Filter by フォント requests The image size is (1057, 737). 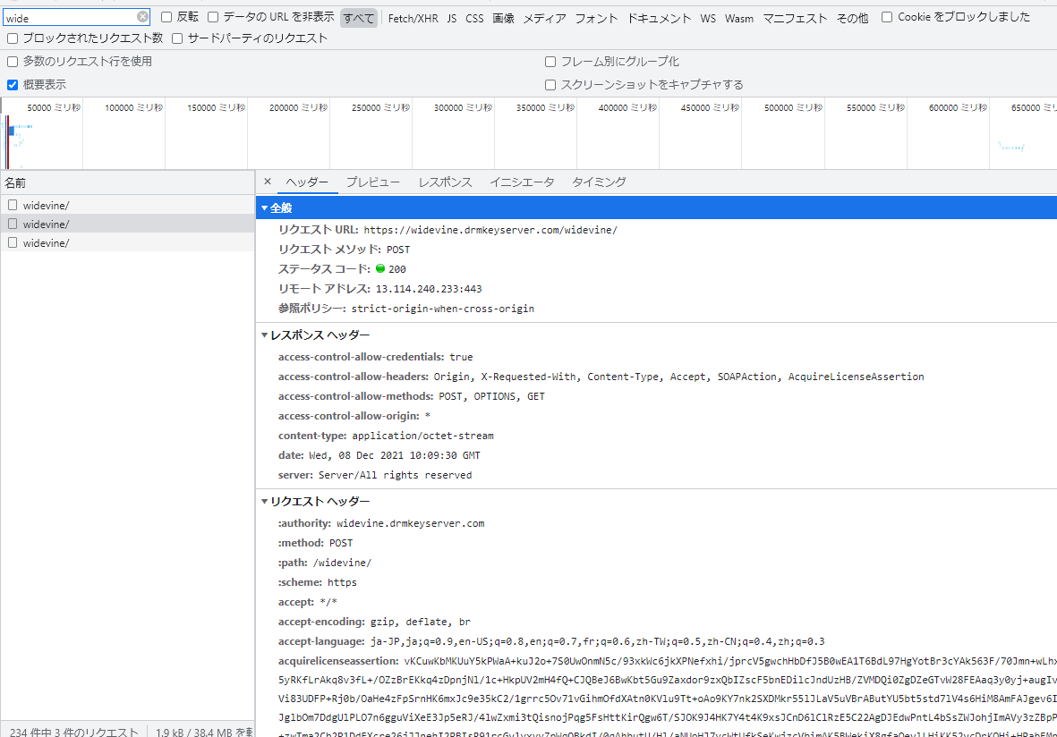coord(596,18)
